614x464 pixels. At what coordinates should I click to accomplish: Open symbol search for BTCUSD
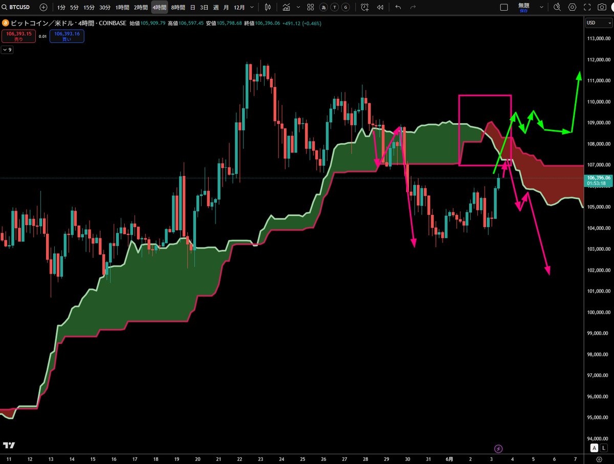pos(17,7)
